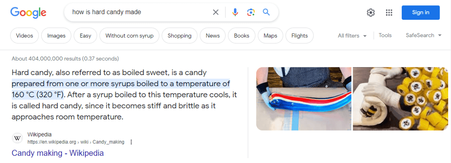Select the Without corn syrup filter chip
Image resolution: width=451 pixels, height=163 pixels.
point(129,36)
